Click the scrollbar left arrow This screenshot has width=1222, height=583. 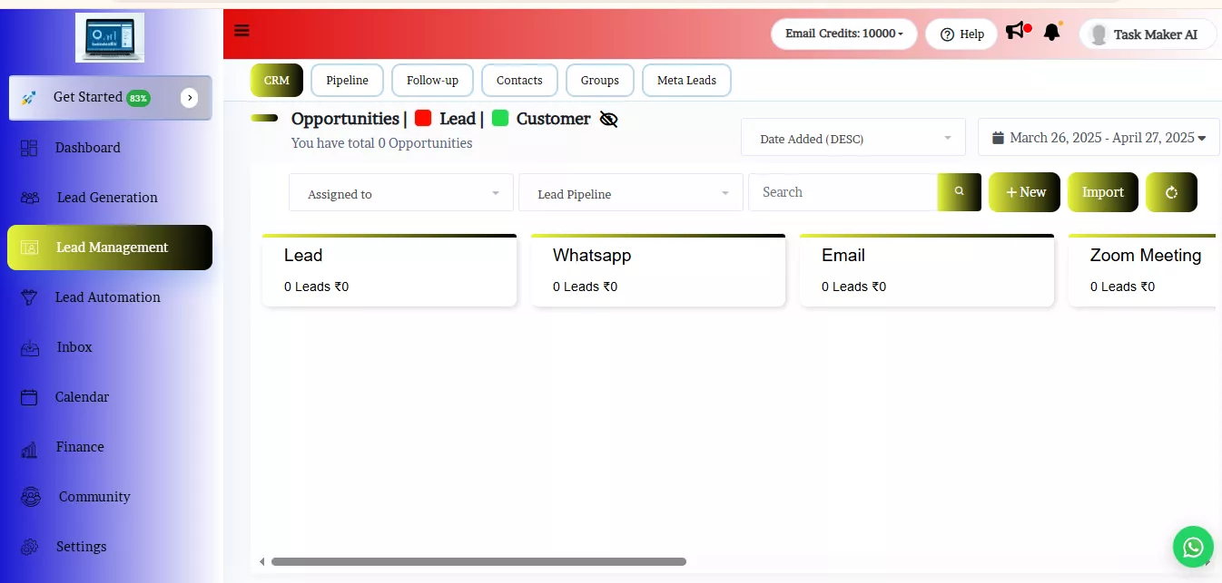click(x=262, y=562)
